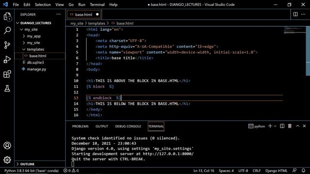Open the File menu

point(15,4)
